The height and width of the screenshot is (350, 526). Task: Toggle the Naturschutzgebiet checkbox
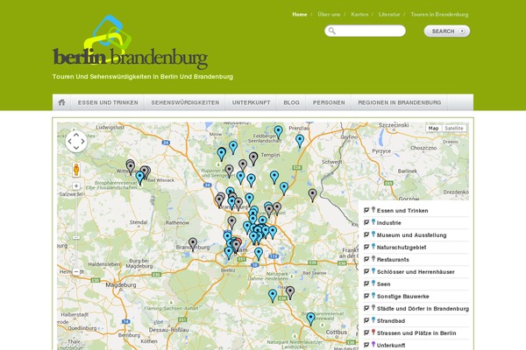(x=366, y=247)
